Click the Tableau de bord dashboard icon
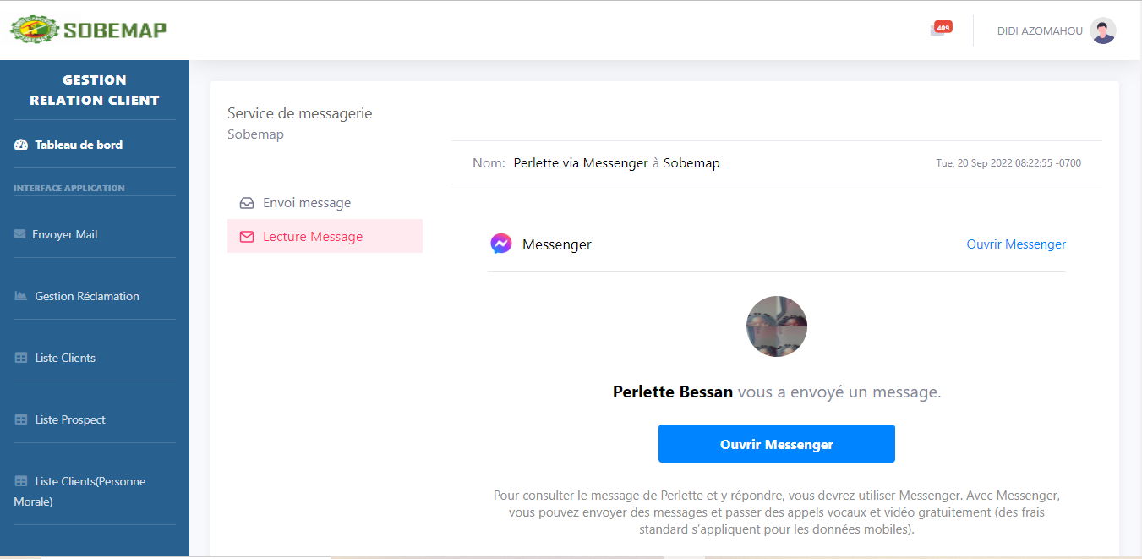The image size is (1142, 559). pyautogui.click(x=21, y=145)
